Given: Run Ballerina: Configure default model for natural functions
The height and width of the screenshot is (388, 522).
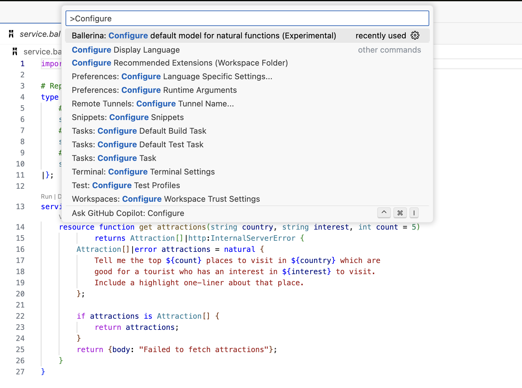Looking at the screenshot, I should 247,36.
